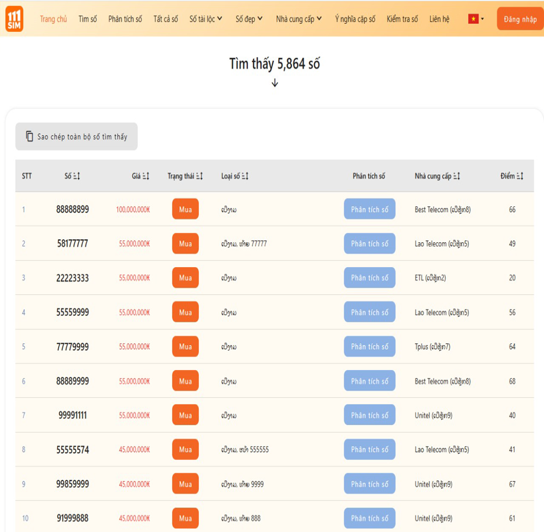
Task: Click the Trạng thái sort icon
Action: (200, 176)
